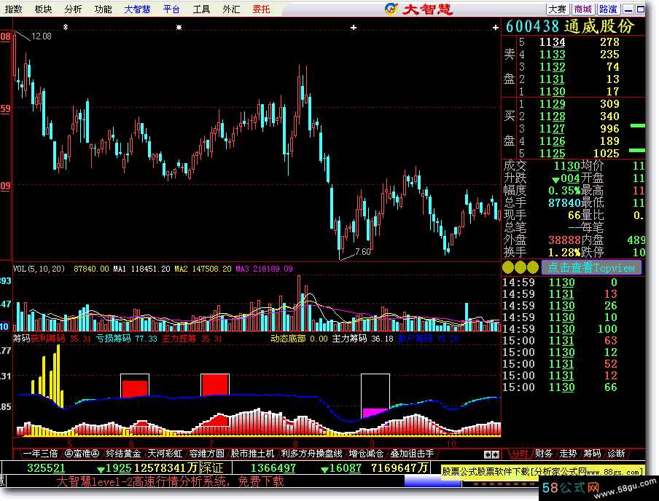Open the 指数 menu

pos(13,9)
